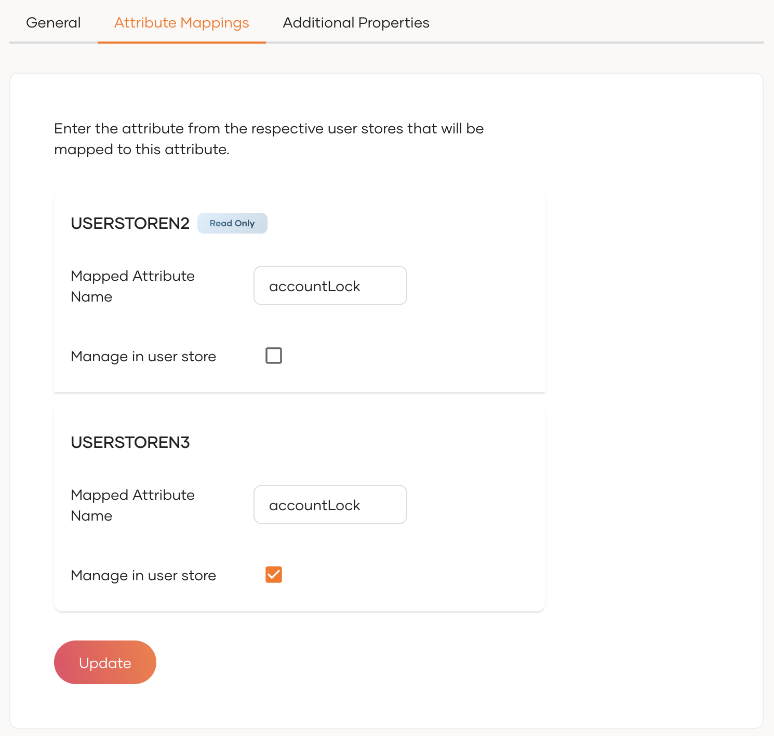Click the USERSTOREN2 heading

(x=130, y=223)
